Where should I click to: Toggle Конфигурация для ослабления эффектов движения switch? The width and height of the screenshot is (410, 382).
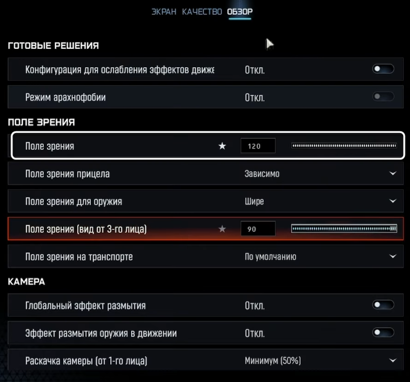pyautogui.click(x=383, y=69)
